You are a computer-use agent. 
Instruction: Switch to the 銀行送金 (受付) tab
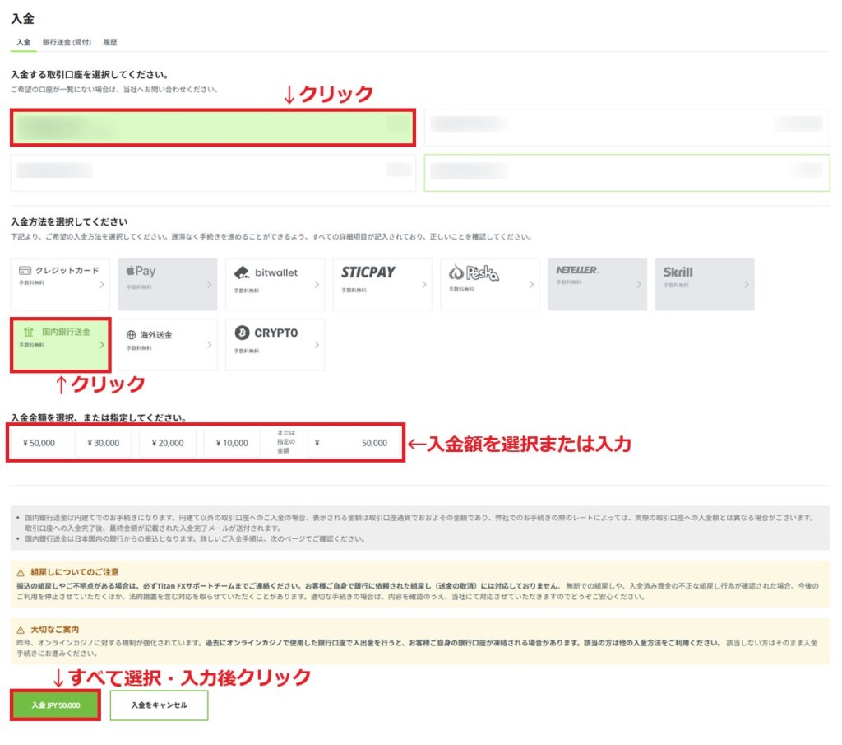tap(67, 41)
